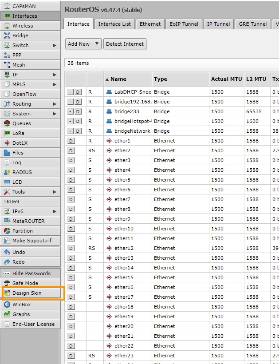The width and height of the screenshot is (279, 364).
Task: Remove LabDHCP-Snoo bridge with minus button
Action: [71, 92]
